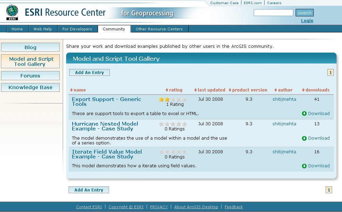Click the bottom Add An Entry button

pyautogui.click(x=89, y=190)
